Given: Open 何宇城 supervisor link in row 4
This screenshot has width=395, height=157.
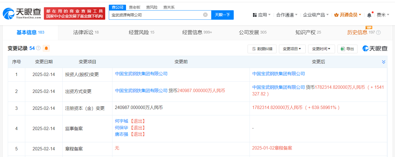Looking at the screenshot, I should tap(122, 121).
